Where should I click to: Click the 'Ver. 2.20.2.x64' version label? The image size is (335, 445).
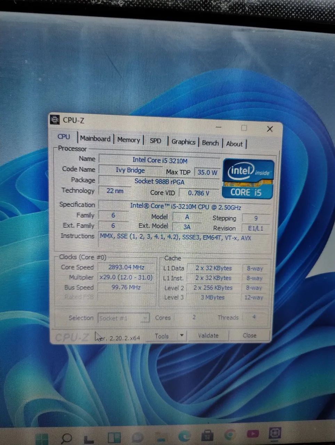[x=117, y=338]
